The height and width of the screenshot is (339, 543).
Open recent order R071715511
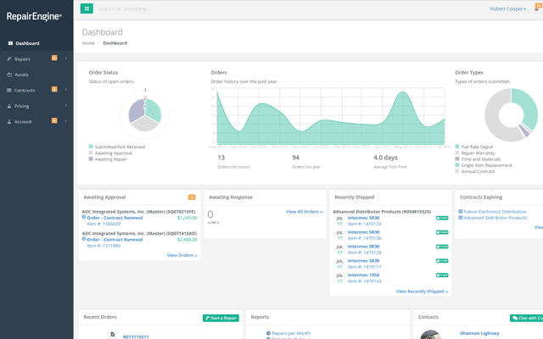(136, 336)
